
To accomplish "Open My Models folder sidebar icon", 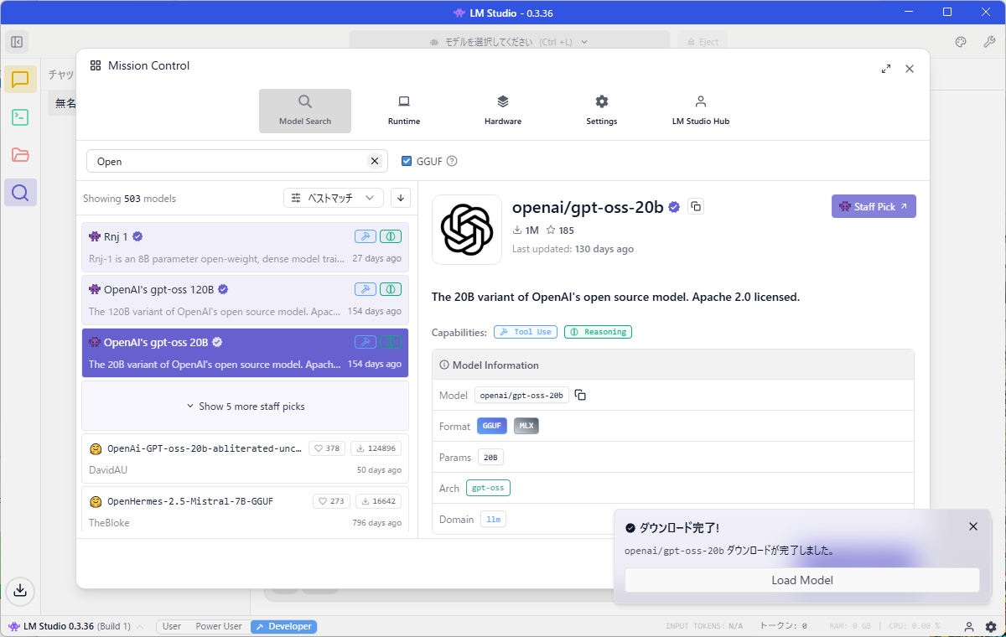I will click(20, 155).
